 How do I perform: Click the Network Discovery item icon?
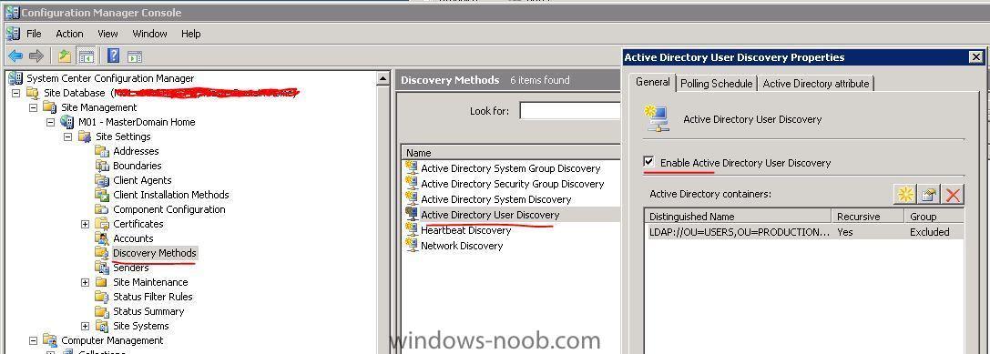(412, 246)
